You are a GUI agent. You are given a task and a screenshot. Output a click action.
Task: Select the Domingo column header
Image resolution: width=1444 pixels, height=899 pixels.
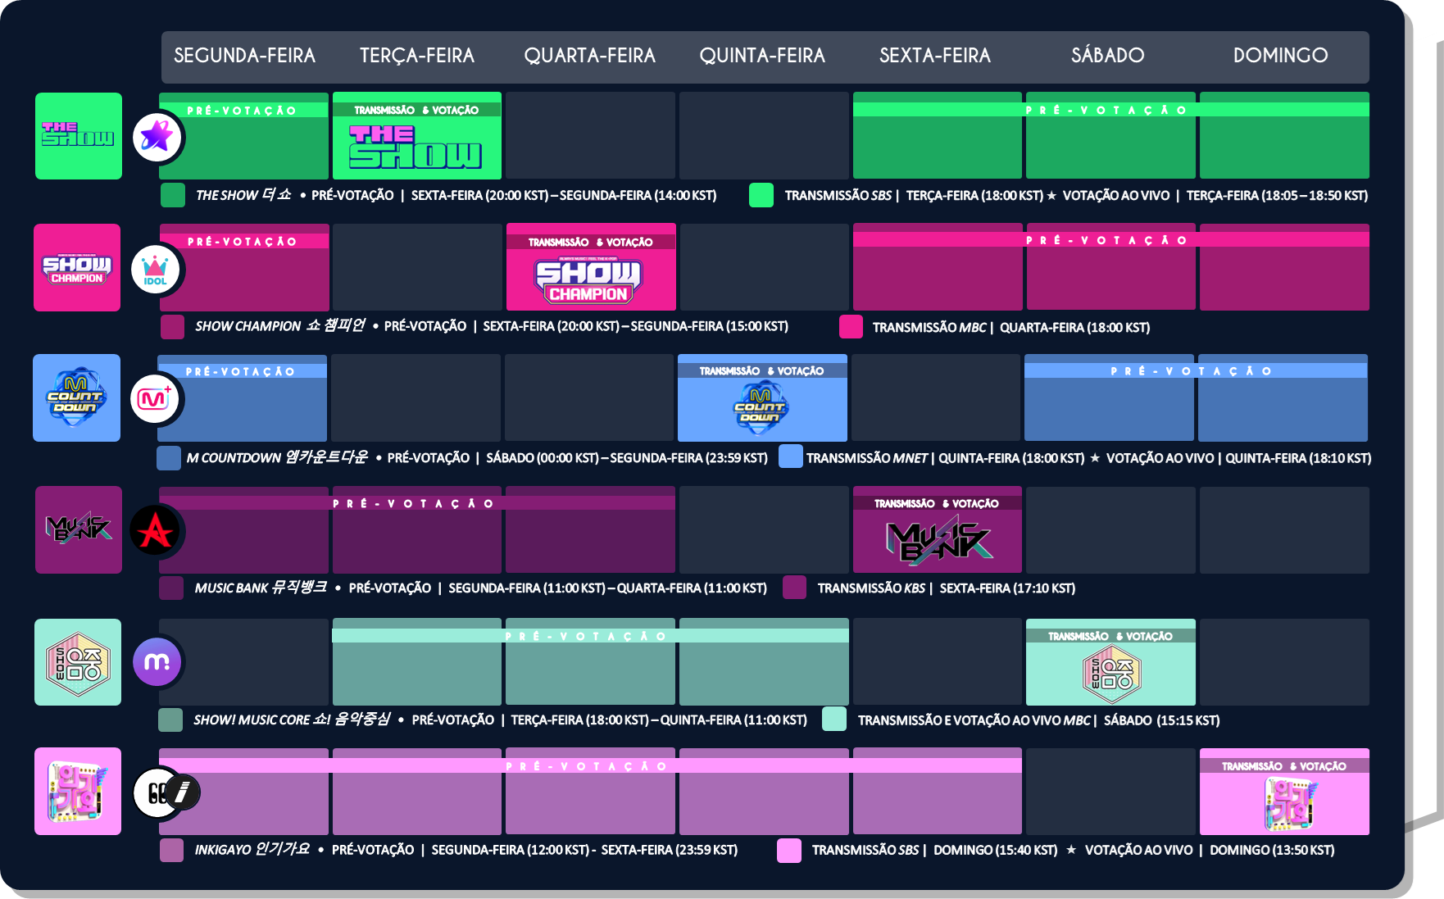pyautogui.click(x=1280, y=56)
